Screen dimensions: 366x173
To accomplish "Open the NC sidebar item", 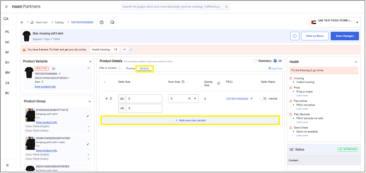I will [7, 42].
